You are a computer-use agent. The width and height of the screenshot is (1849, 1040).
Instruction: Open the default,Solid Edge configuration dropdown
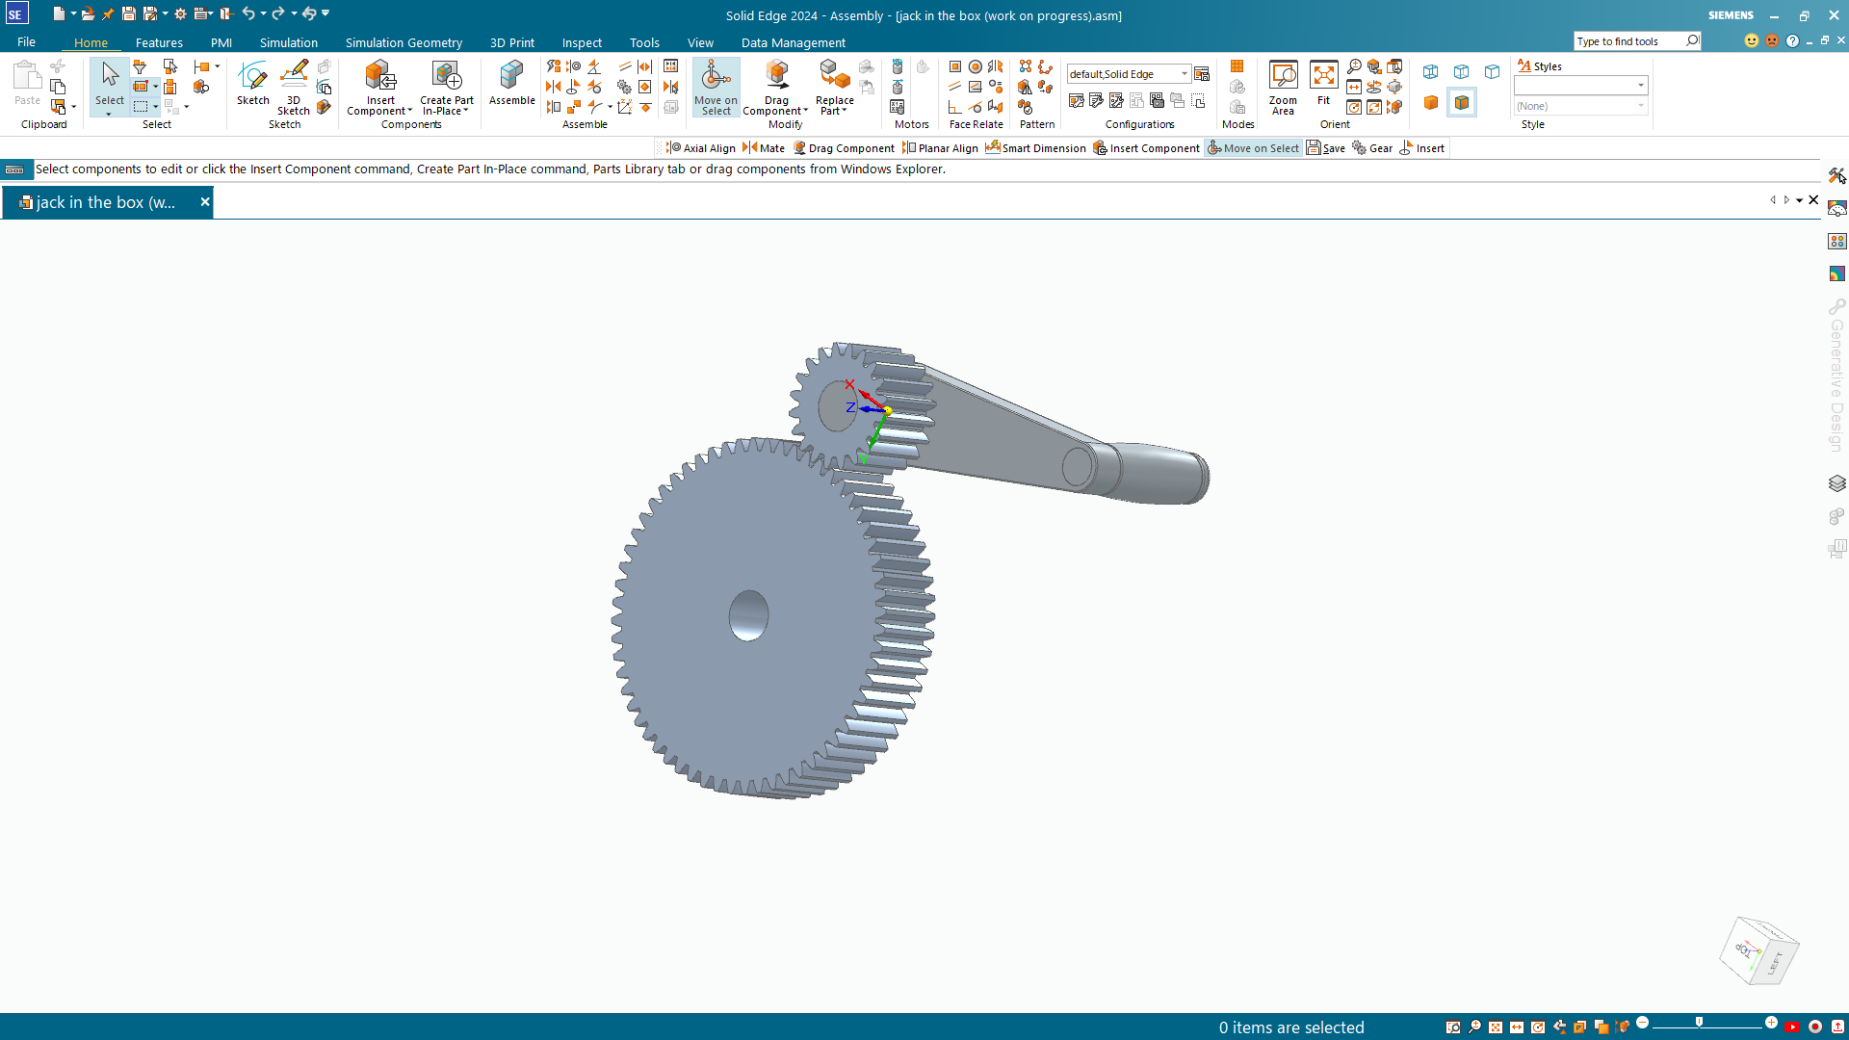[x=1185, y=74]
